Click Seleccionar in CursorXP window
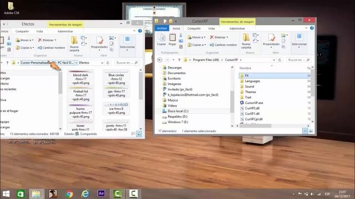The image size is (355, 199). (299, 40)
